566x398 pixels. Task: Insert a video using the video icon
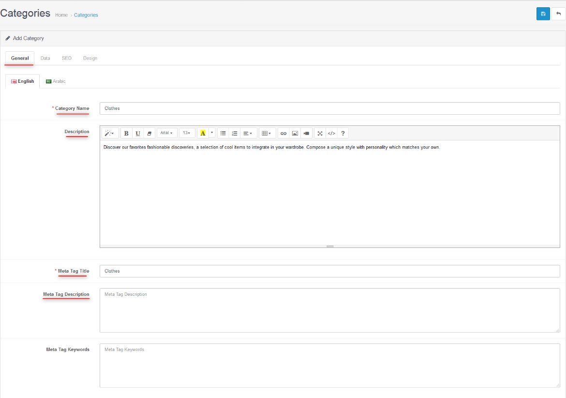pyautogui.click(x=306, y=133)
